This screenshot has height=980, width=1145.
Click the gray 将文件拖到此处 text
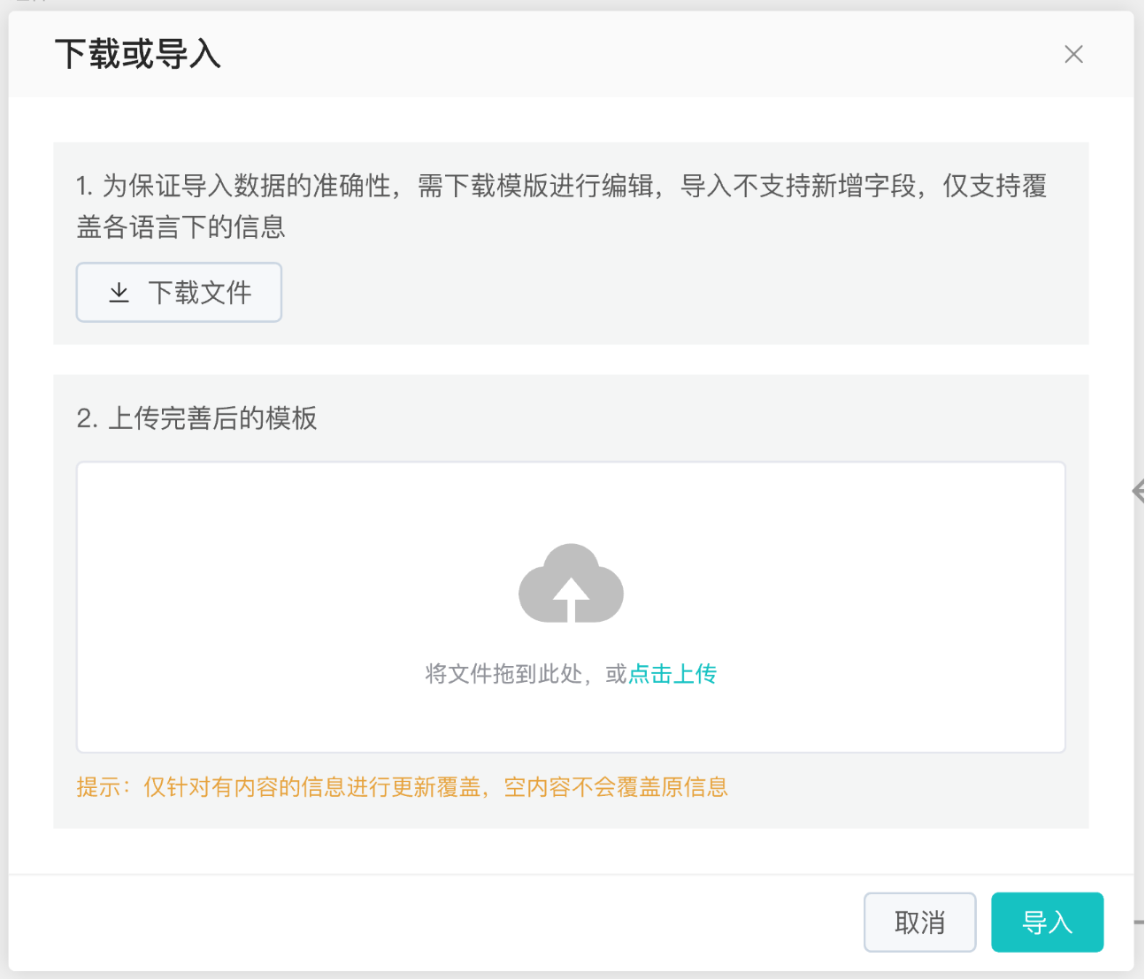(513, 674)
